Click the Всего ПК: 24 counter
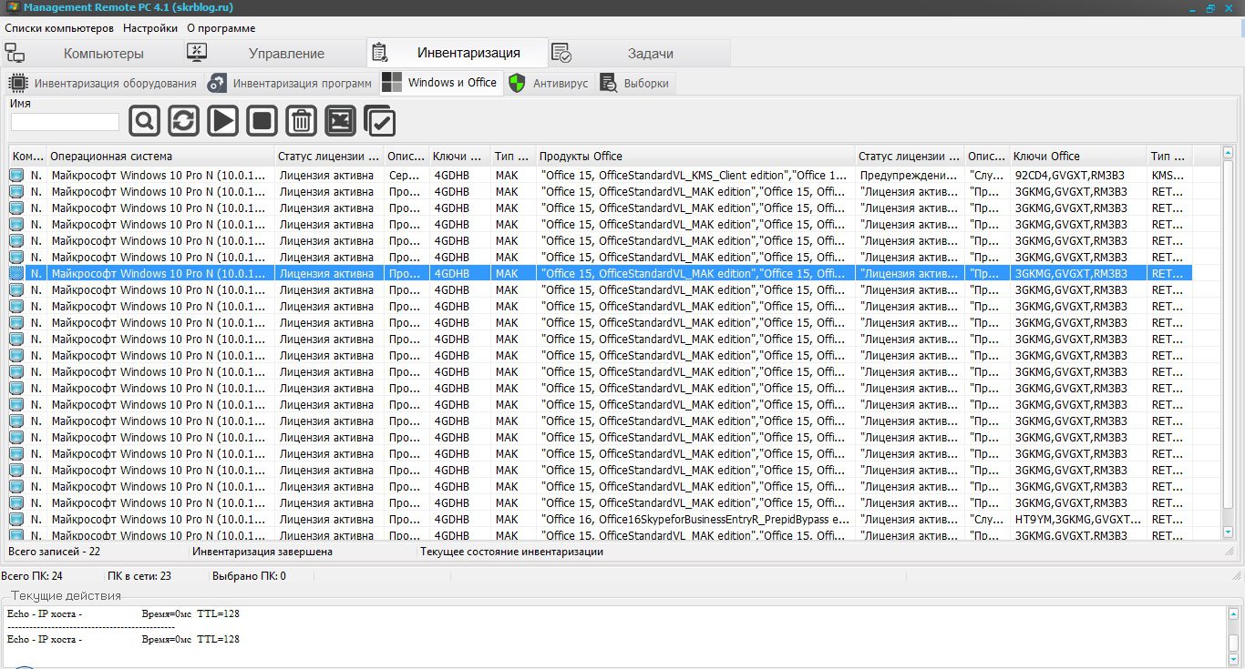Screen dimensions: 1245x669 32,576
